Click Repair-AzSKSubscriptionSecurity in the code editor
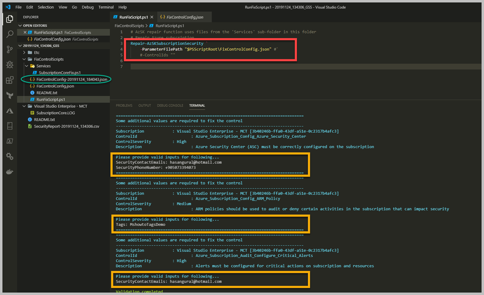 [167, 44]
